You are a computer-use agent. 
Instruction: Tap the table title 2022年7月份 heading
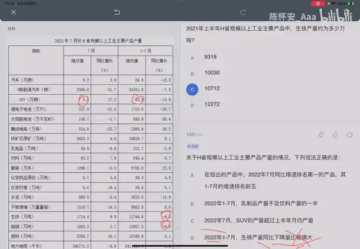coord(93,41)
